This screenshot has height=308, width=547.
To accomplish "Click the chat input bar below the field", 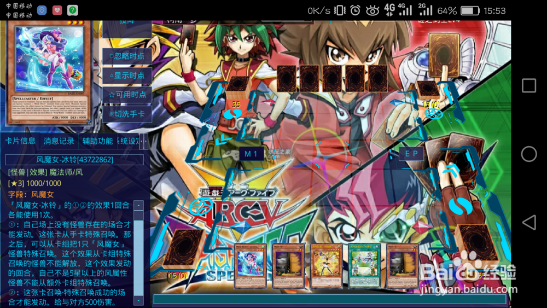I will point(330,299).
